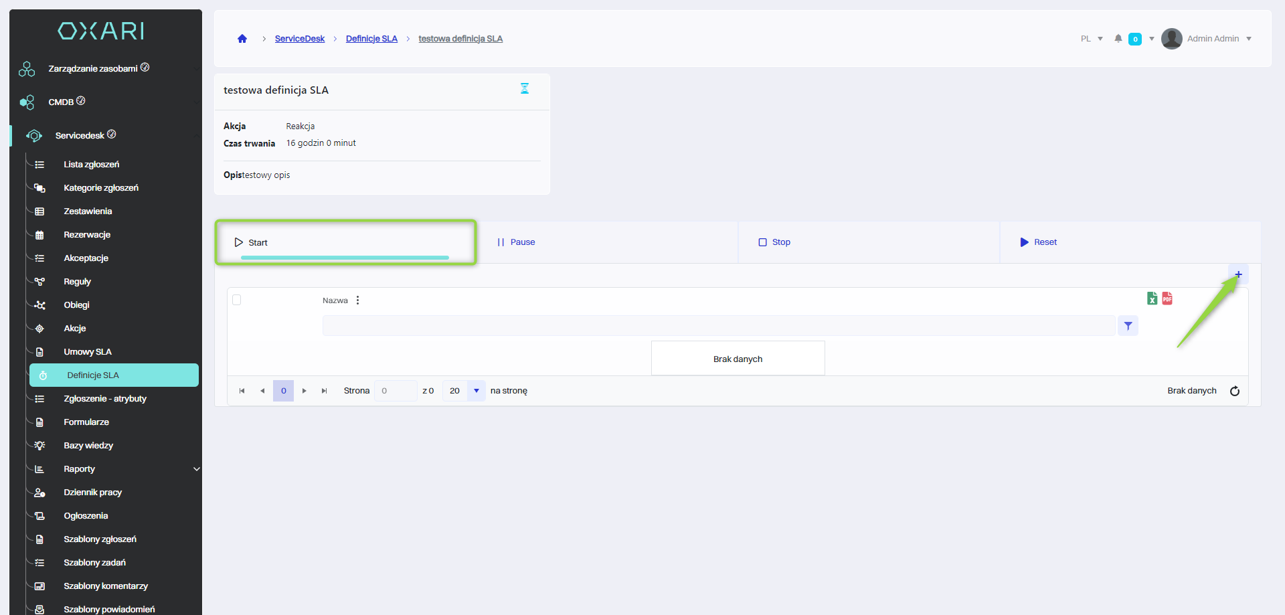Click the blue filter funnel icon

tap(1128, 326)
